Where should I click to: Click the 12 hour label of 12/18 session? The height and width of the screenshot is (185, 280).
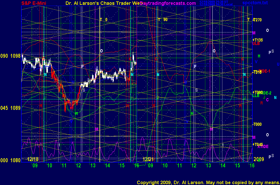[78, 165]
